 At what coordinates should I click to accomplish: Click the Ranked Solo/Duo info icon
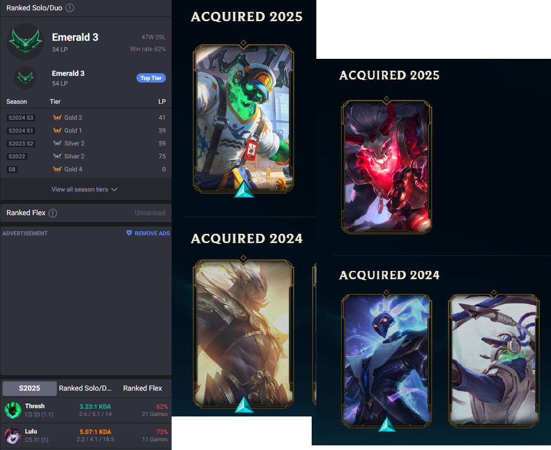(70, 8)
